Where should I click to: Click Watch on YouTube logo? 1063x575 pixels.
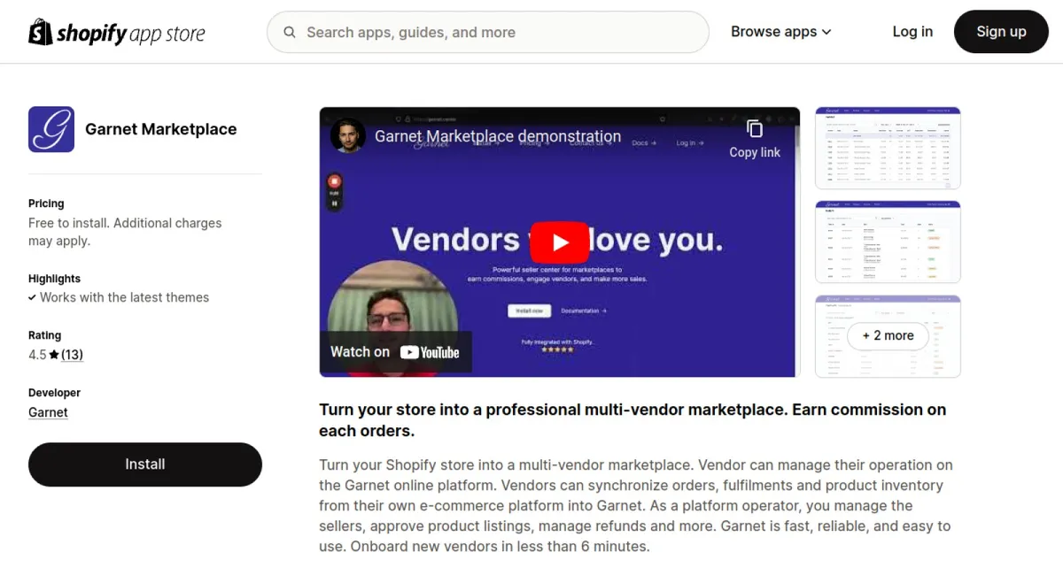coord(395,352)
